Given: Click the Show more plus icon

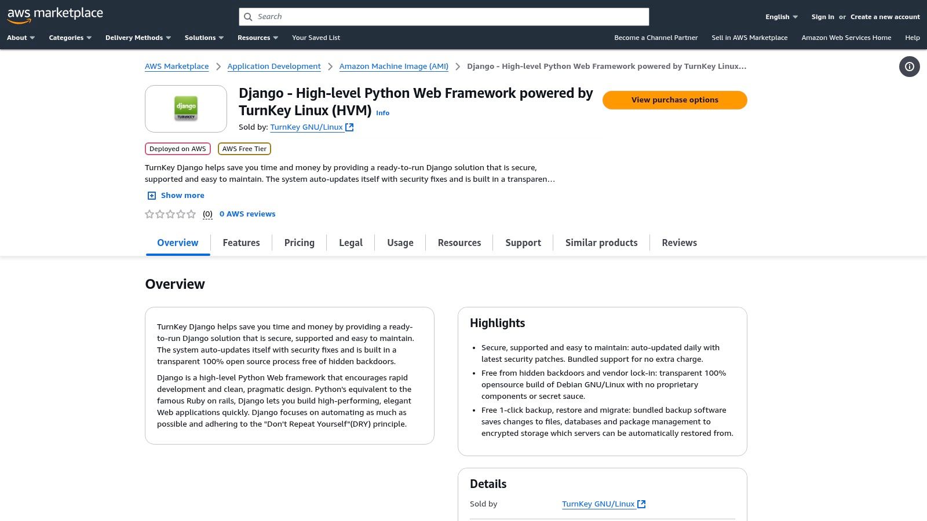Looking at the screenshot, I should pyautogui.click(x=152, y=196).
